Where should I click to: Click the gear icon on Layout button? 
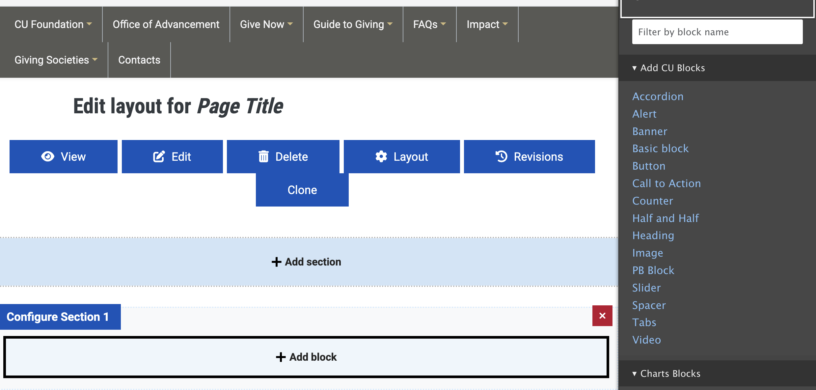click(x=381, y=156)
